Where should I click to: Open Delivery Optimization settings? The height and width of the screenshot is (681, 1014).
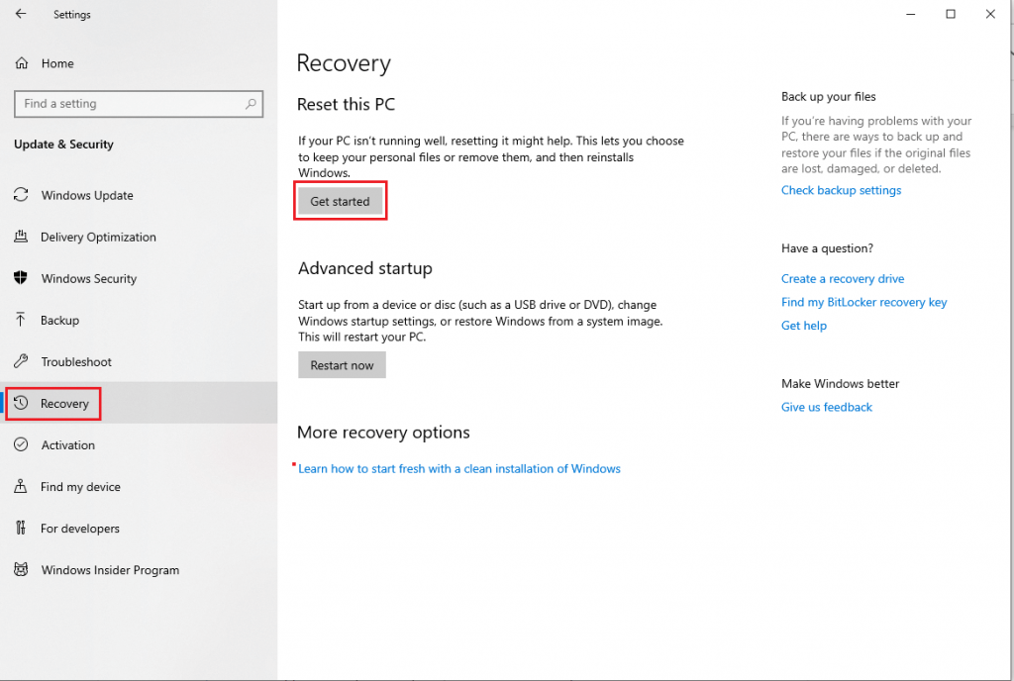(98, 238)
